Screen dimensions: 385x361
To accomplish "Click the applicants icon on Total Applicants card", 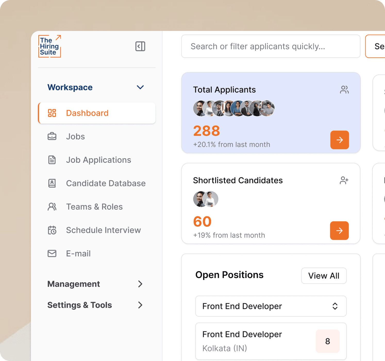I will (x=344, y=89).
